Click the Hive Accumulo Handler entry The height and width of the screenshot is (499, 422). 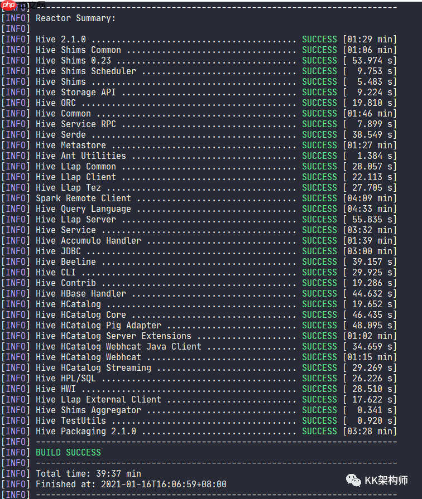88,241
